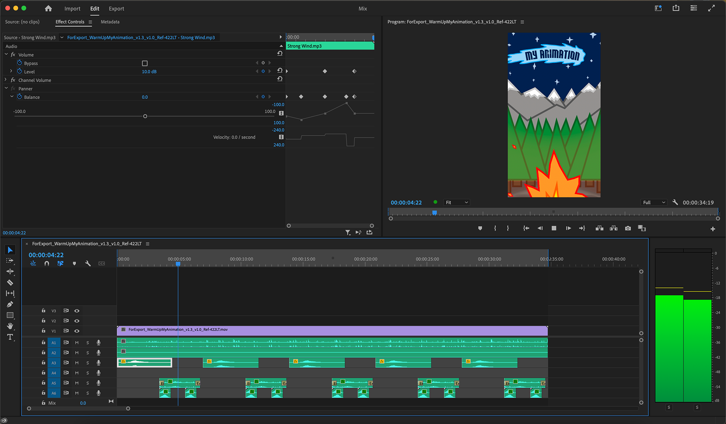
Task: Open the Metadata tab
Action: pyautogui.click(x=110, y=22)
